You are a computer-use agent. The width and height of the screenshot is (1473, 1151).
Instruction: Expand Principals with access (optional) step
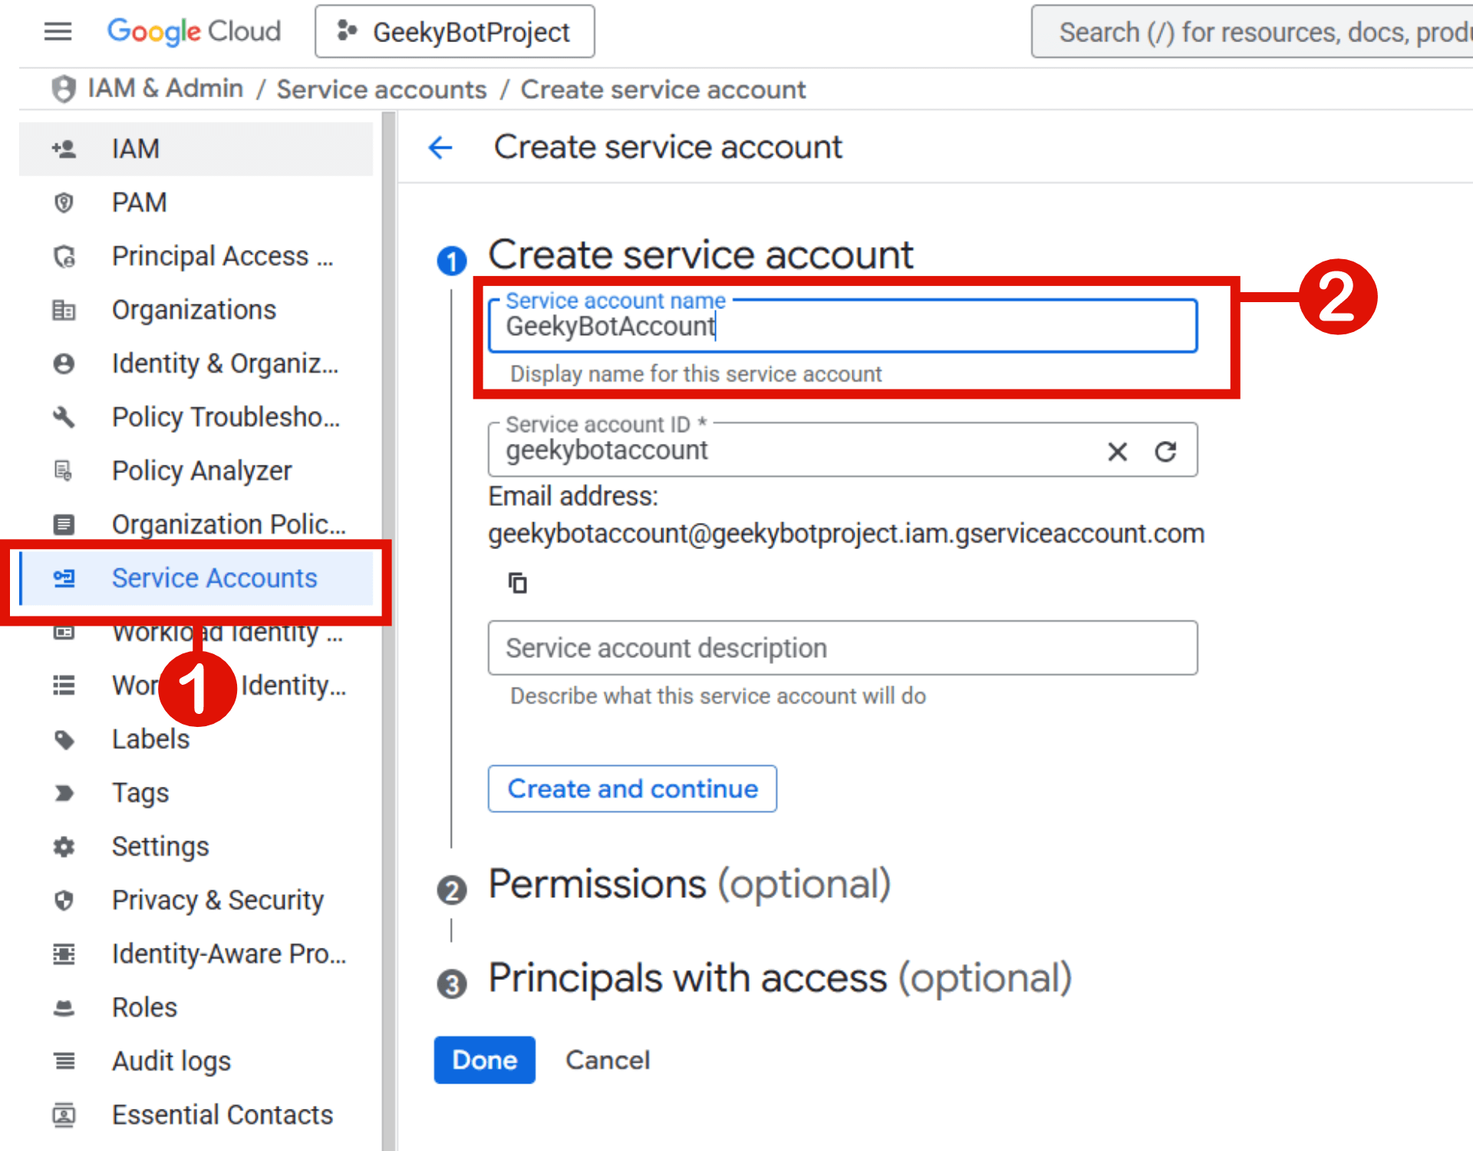coord(779,978)
